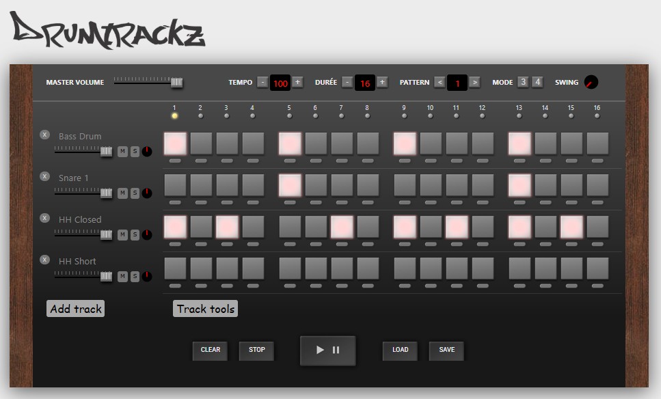Open the Track tools menu

(205, 309)
